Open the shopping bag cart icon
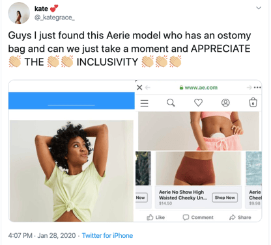Image resolution: width=271 pixels, height=245 pixels. (x=253, y=102)
